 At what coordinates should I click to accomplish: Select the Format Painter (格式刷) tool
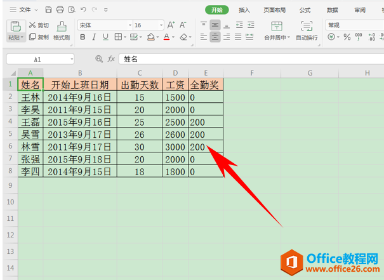tap(62, 31)
